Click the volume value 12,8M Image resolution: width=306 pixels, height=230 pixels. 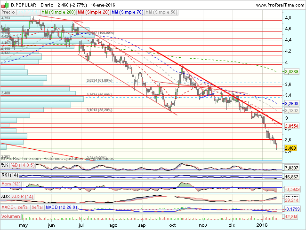tap(291, 216)
